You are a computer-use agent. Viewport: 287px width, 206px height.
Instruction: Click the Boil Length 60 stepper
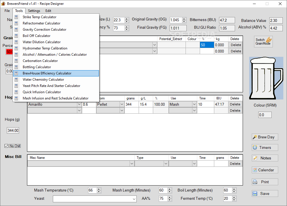234,190
